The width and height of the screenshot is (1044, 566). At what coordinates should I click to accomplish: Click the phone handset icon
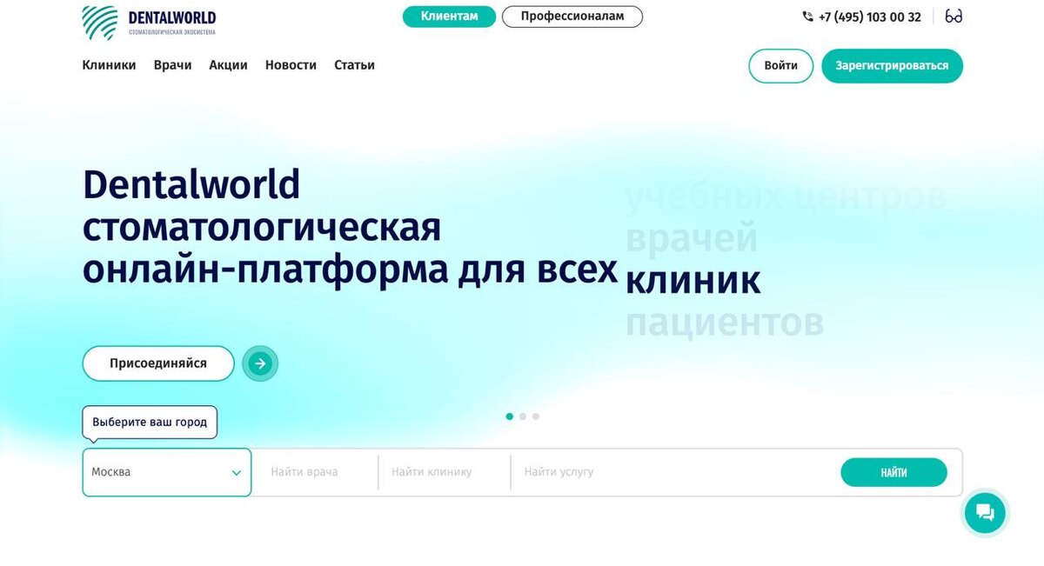click(807, 17)
